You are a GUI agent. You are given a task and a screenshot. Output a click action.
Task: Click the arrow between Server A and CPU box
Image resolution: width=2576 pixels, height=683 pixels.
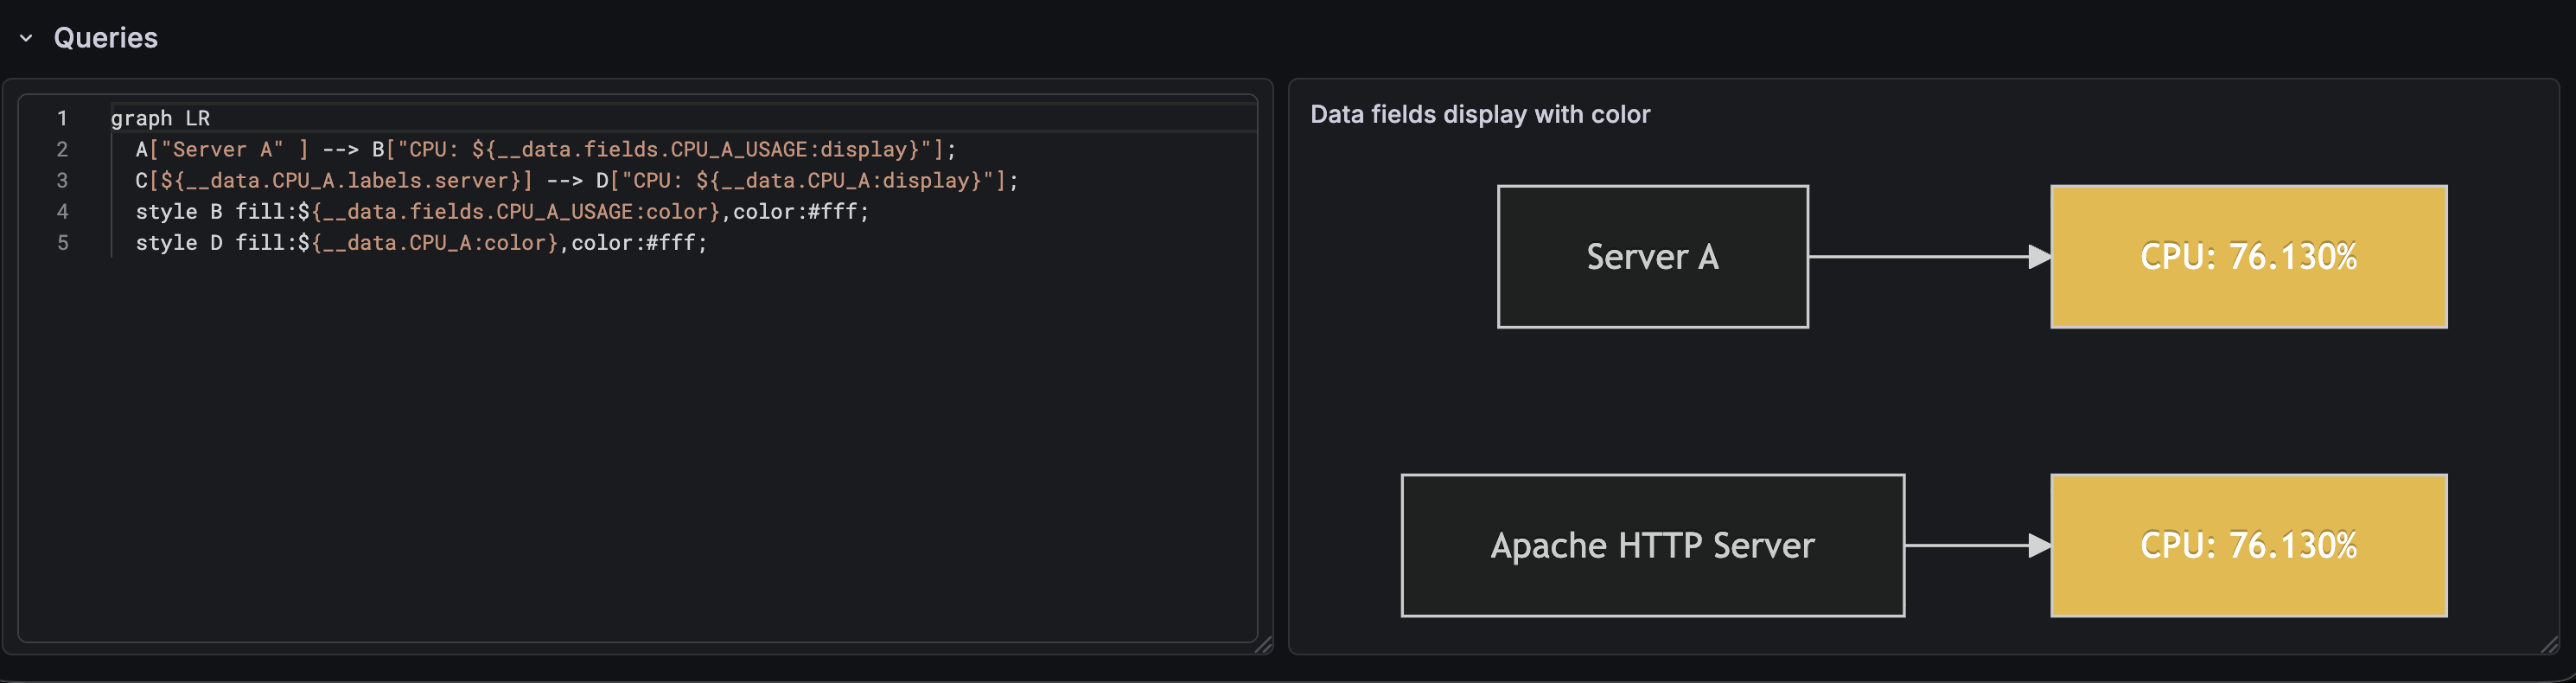pyautogui.click(x=1930, y=256)
